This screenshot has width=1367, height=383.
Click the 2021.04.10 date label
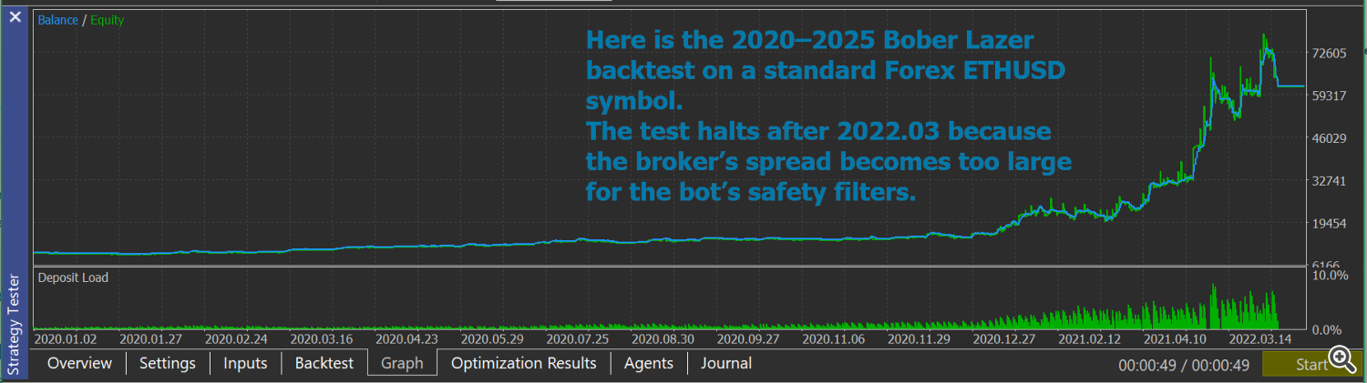(x=1177, y=338)
